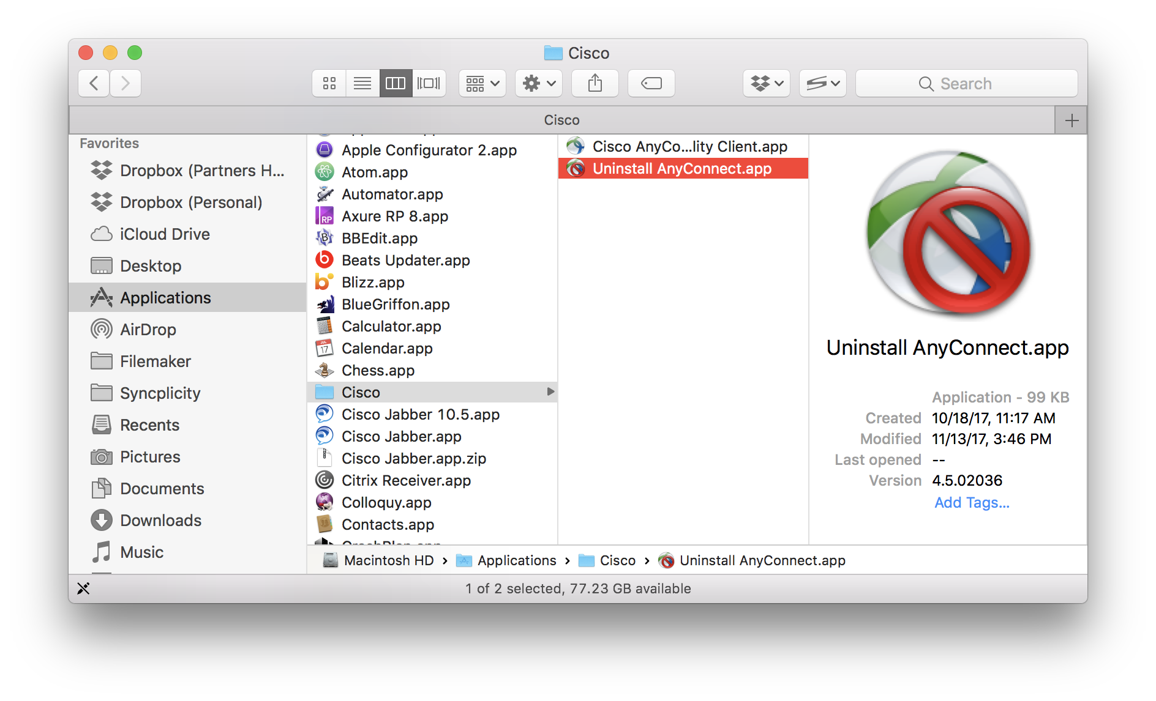Select the Blizz.app icon
The width and height of the screenshot is (1156, 701).
click(325, 282)
